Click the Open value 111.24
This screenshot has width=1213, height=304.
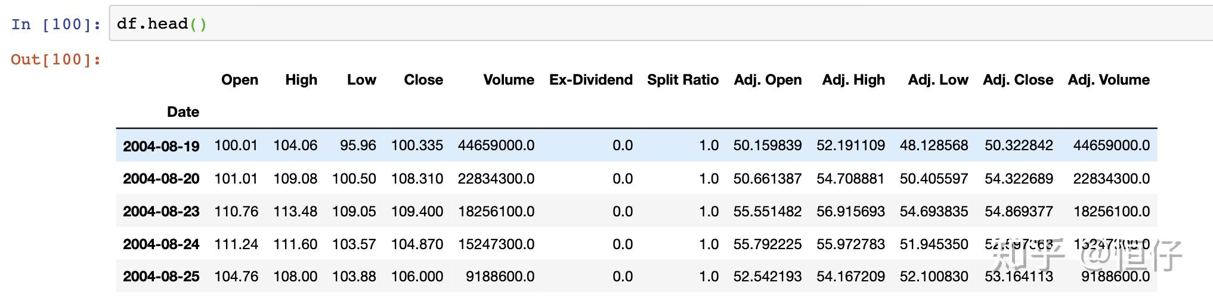coord(236,244)
